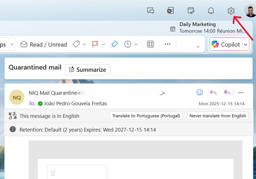Expand the flag options dropdown arrow

point(103,44)
